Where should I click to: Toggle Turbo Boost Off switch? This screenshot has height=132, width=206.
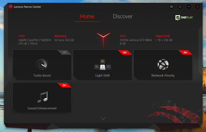point(64,52)
